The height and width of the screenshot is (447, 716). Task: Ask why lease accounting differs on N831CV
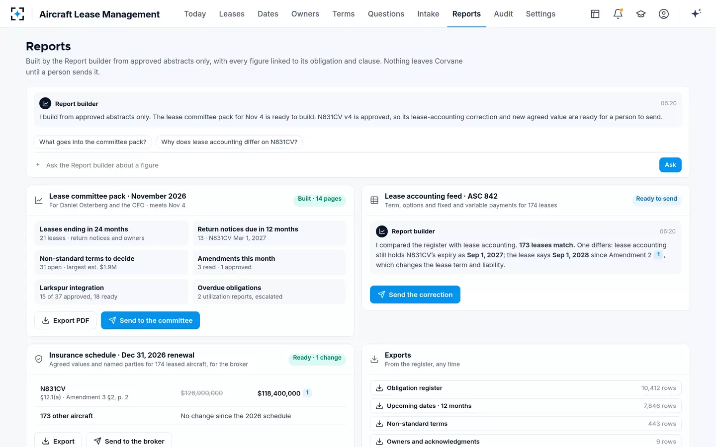click(x=229, y=142)
